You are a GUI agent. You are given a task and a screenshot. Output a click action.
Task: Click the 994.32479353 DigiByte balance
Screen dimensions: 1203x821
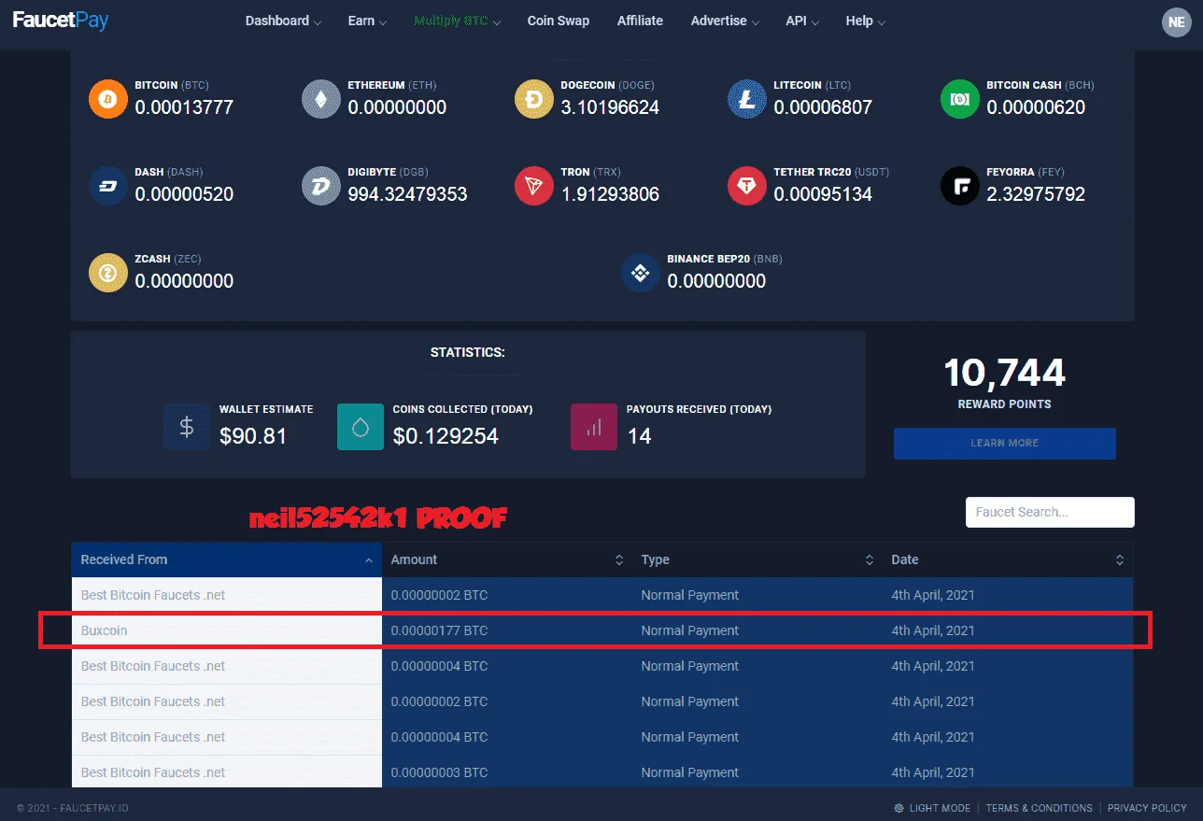click(x=407, y=194)
